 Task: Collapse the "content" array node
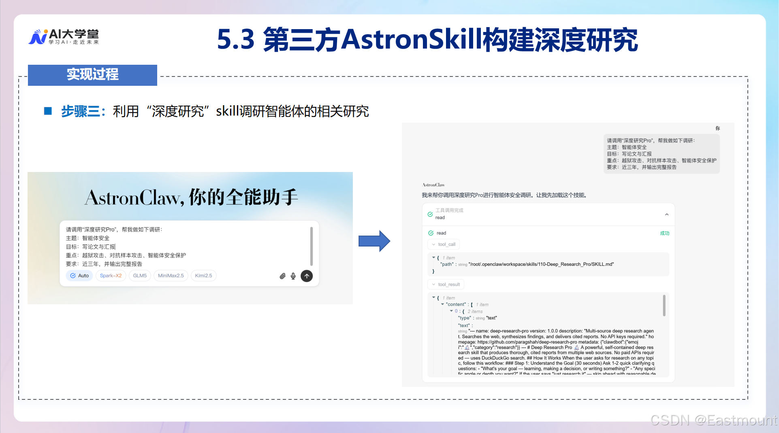[442, 304]
